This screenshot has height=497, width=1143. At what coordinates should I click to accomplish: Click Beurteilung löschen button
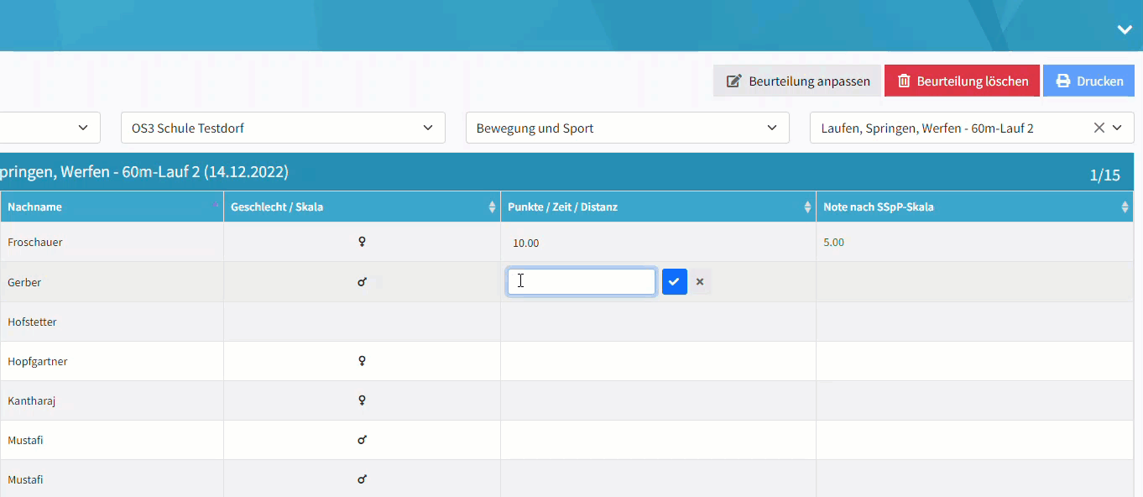click(x=962, y=81)
